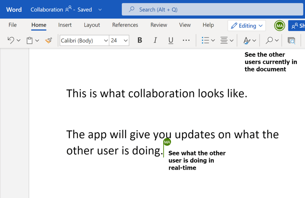Viewport: 305px width, 198px height.
Task: Click the Find magnifier icon
Action: click(x=269, y=40)
